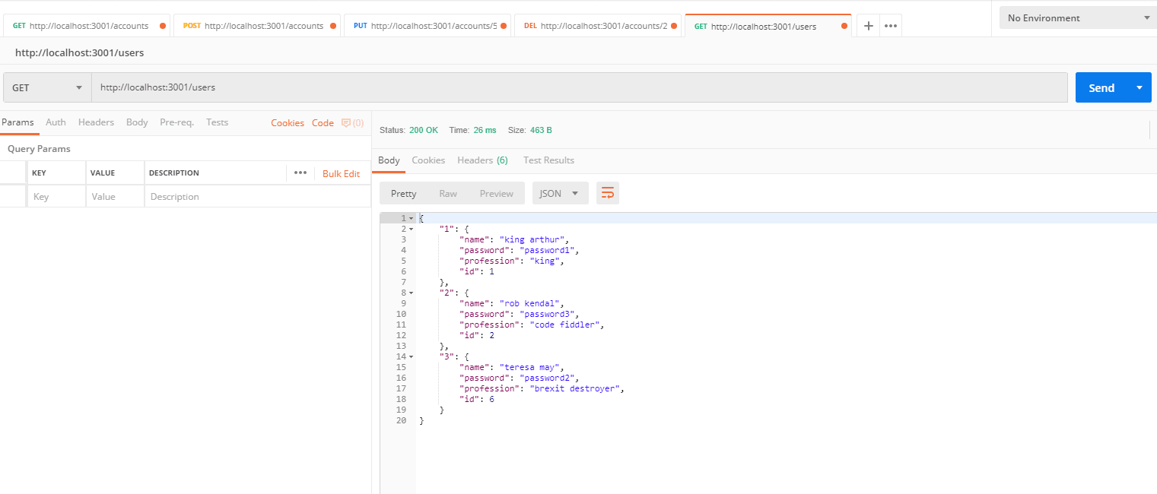Viewport: 1157px width, 494px height.
Task: Click the Send button
Action: [x=1101, y=87]
